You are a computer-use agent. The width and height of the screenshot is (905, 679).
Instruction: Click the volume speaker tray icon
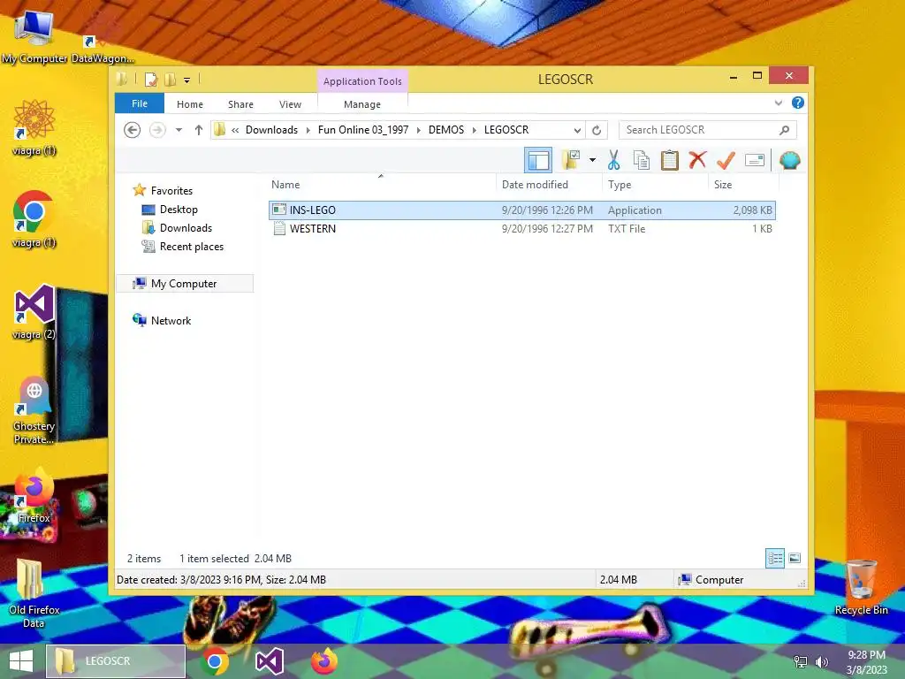(821, 662)
